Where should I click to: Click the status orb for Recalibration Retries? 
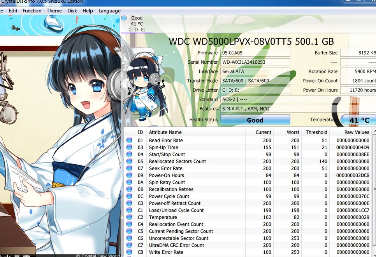tap(129, 189)
